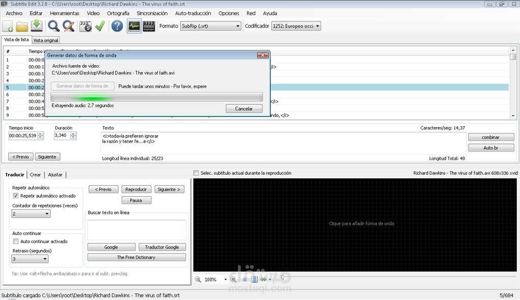Click the Google search button
Image resolution: width=520 pixels, height=300 pixels.
coord(111,247)
